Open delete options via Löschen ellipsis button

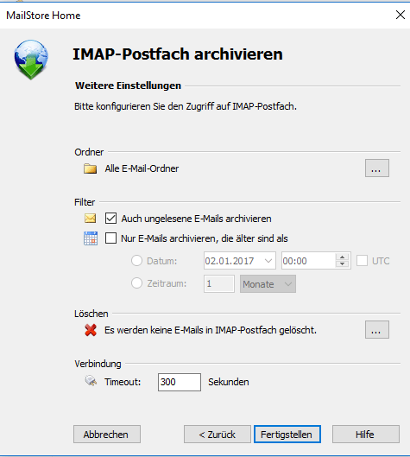(x=377, y=330)
